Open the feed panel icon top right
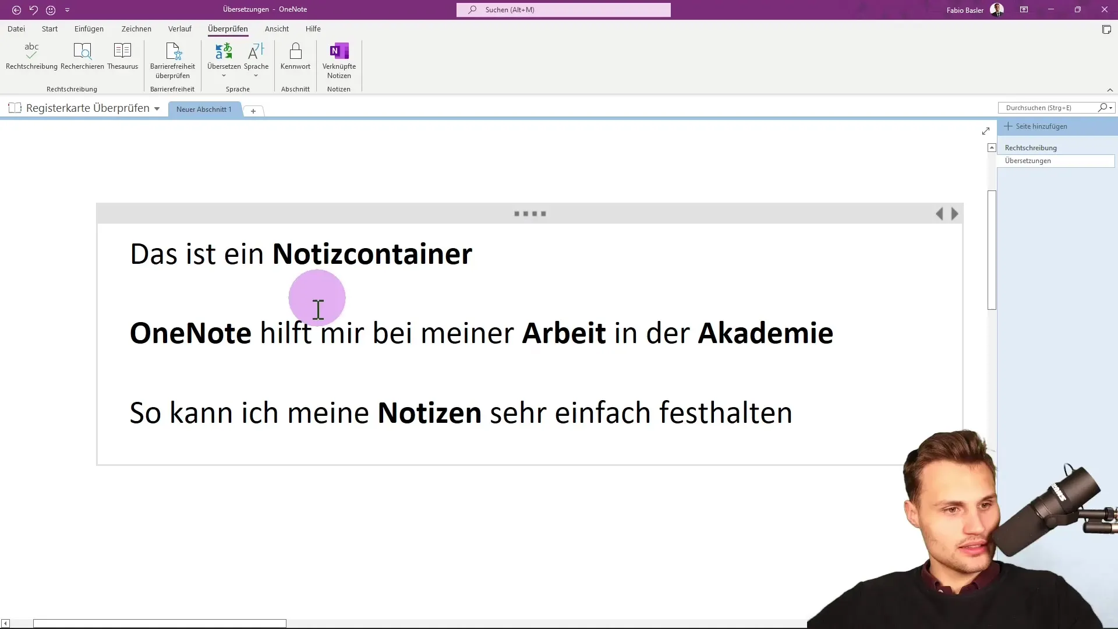The image size is (1118, 629). coord(1106,30)
